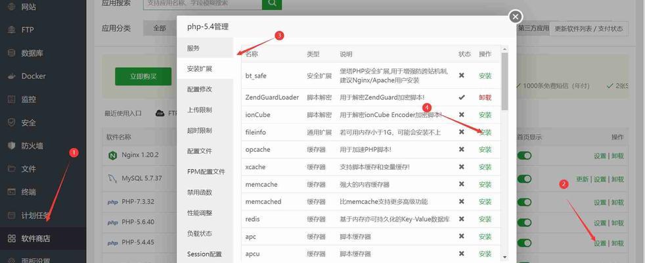
Task: Open 设置 for PHP-7.3.32 row
Action: click(600, 203)
